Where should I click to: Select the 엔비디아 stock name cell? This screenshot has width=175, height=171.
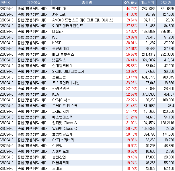tap(59, 9)
